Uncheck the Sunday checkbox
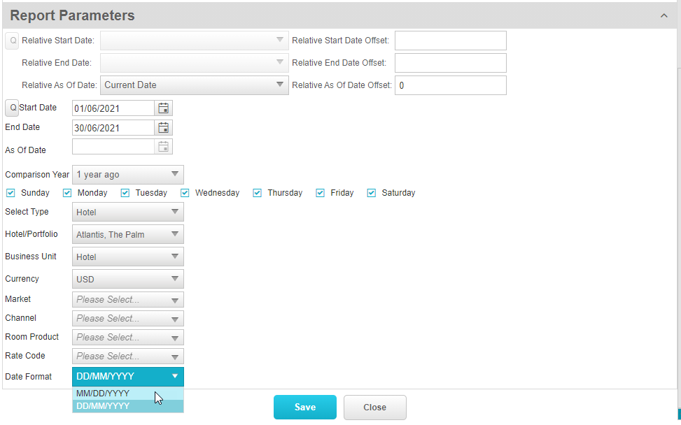This screenshot has height=425, width=681. point(11,192)
